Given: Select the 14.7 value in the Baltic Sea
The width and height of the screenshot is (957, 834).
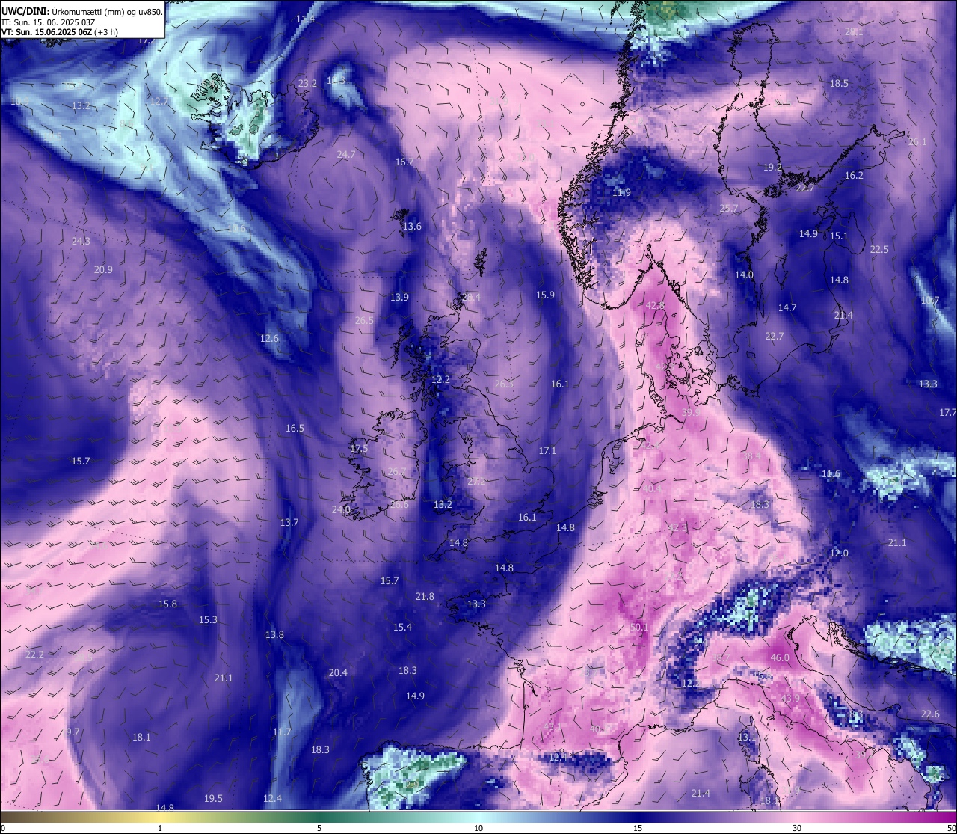Looking at the screenshot, I should tap(787, 308).
